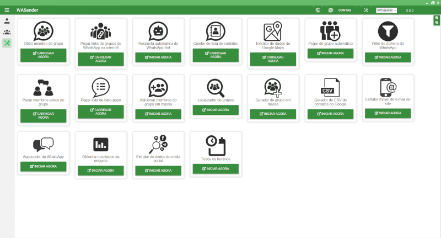Start Filtro de número do WhatsApp
Viewport: 441px width, 238px height.
[x=388, y=57]
